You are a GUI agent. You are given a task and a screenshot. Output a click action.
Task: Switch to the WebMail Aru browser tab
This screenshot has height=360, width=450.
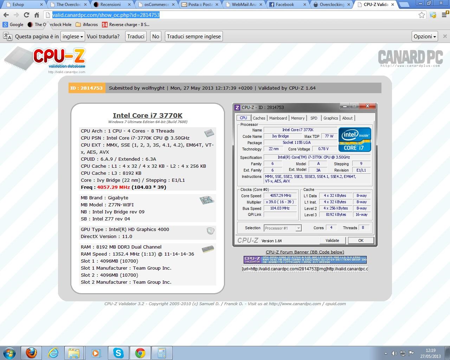[244, 5]
